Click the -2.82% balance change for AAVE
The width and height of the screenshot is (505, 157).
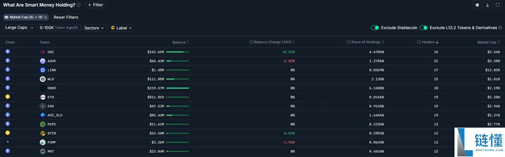point(288,61)
